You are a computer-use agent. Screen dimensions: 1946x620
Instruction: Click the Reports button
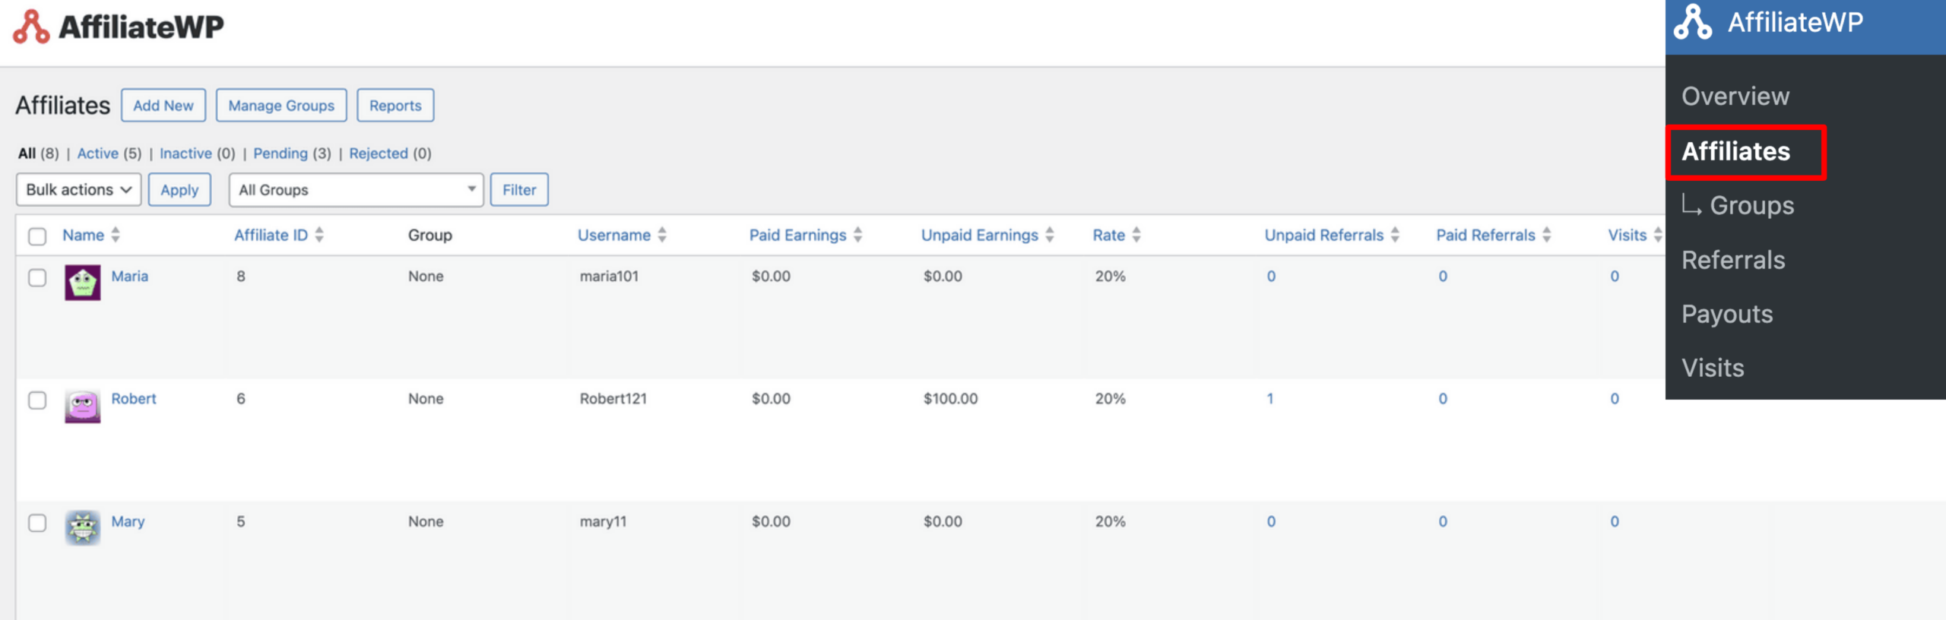pos(395,105)
